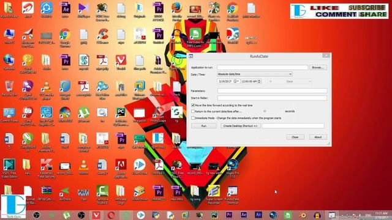This screenshot has height=220, width=392.
Task: Open VLC media player desktop shortcut
Action: click(x=47, y=90)
